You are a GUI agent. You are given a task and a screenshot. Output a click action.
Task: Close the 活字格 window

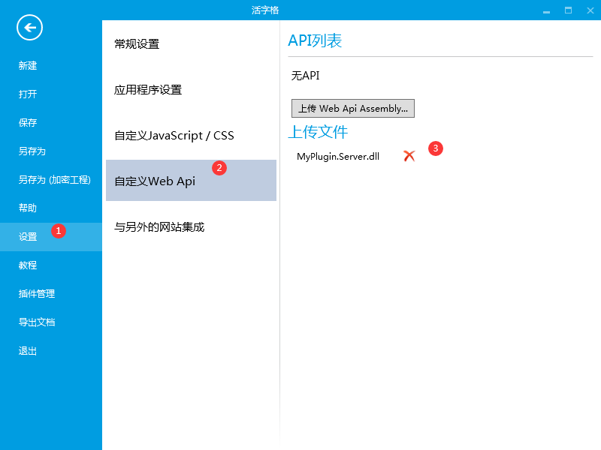(x=590, y=10)
